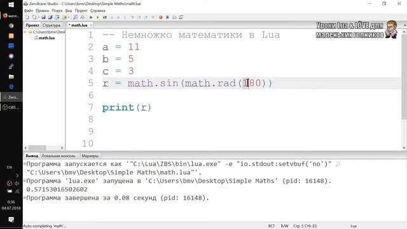The height and width of the screenshot is (229, 407).
Task: Open the stack window toolbar icon
Action: [174, 17]
